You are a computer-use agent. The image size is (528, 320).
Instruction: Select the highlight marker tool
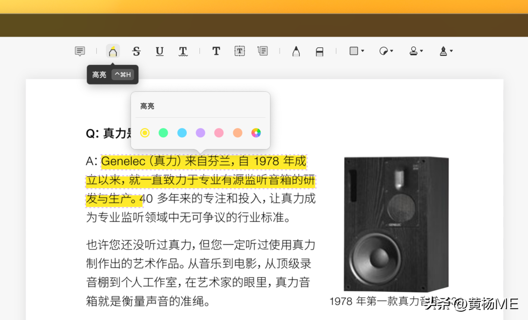[113, 51]
